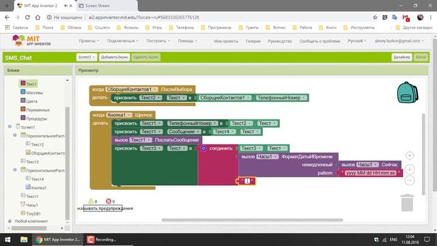Open the Windows notification center
437x246 pixels.
tap(427, 239)
